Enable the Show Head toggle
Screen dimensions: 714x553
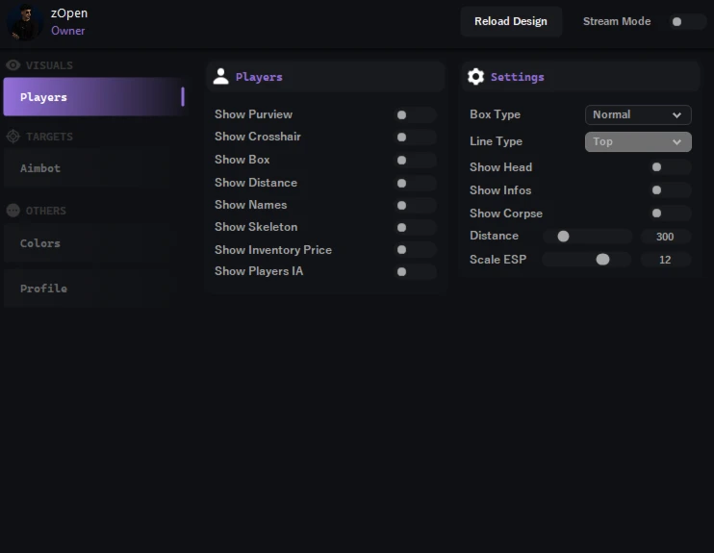[670, 167]
